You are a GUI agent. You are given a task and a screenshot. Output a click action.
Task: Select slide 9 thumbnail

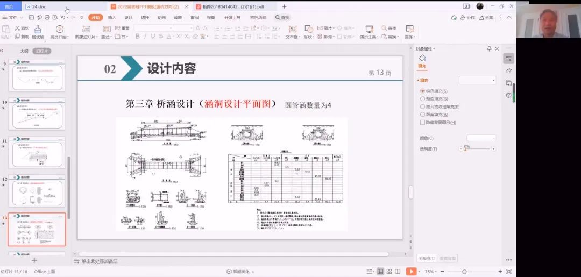coord(37,75)
